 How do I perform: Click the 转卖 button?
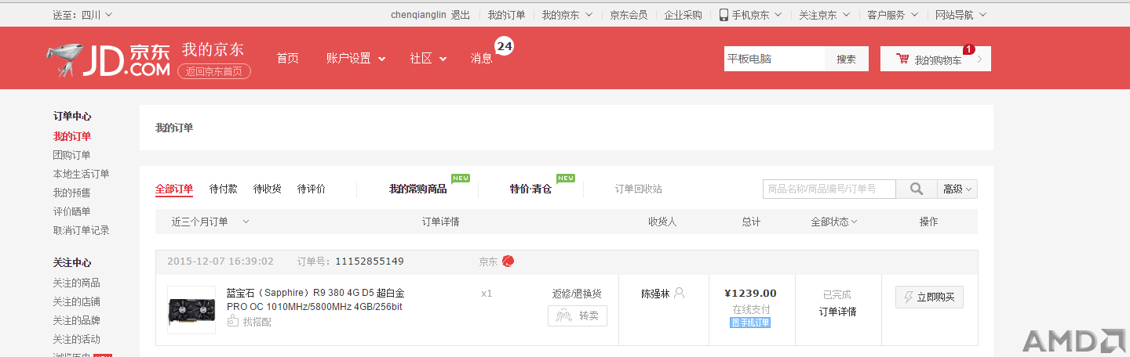point(578,316)
